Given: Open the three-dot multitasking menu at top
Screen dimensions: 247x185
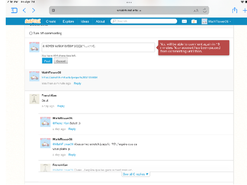Looking at the screenshot, I should [129, 3].
